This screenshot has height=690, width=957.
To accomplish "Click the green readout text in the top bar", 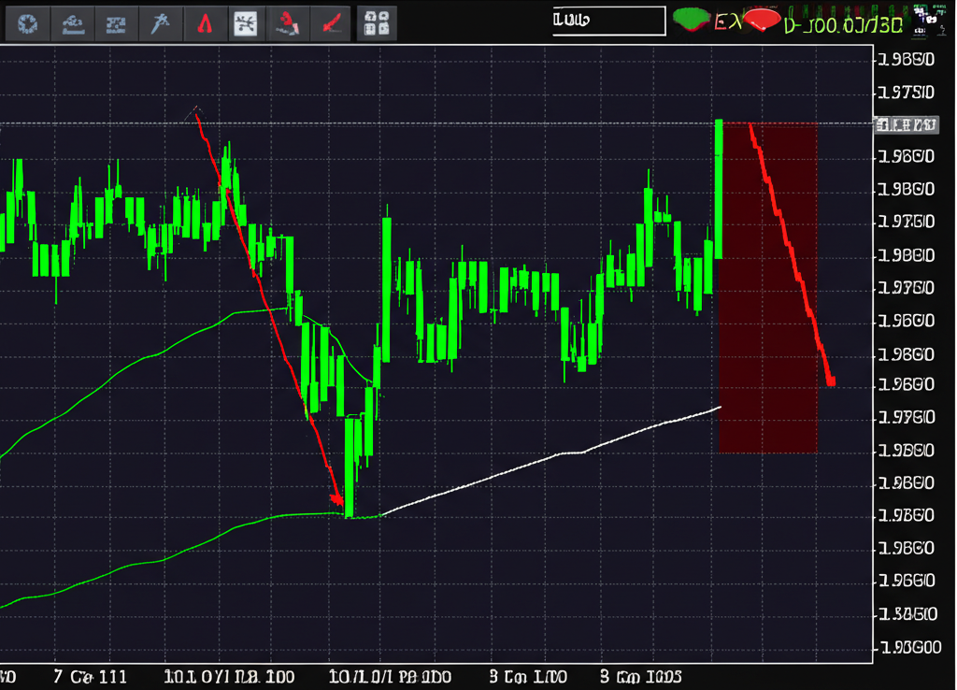I will [843, 25].
